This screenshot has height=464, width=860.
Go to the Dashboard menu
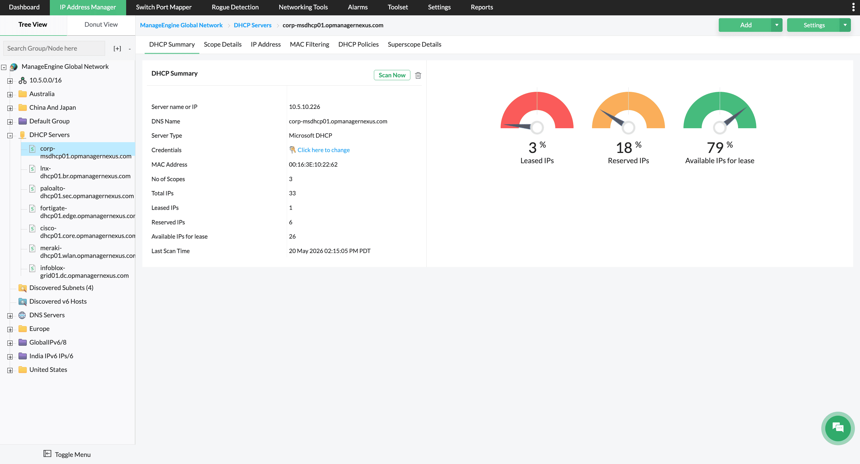coord(24,7)
